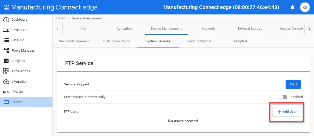Screen dimensions: 314x136
Task: Switch to the Info tab
Action: click(83, 29)
